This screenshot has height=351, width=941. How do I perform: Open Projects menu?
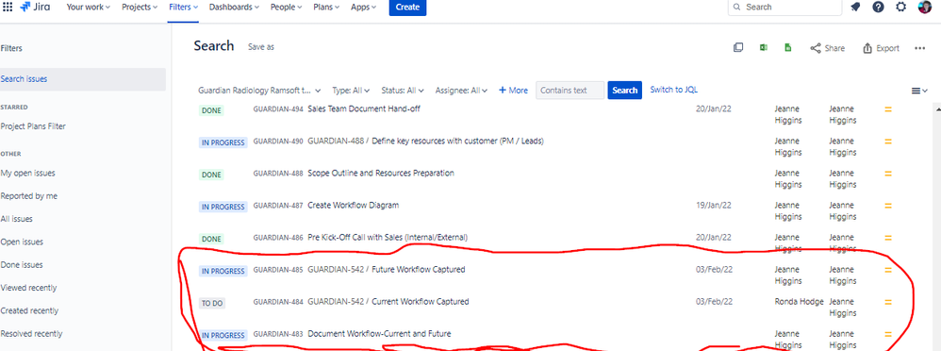coord(140,8)
